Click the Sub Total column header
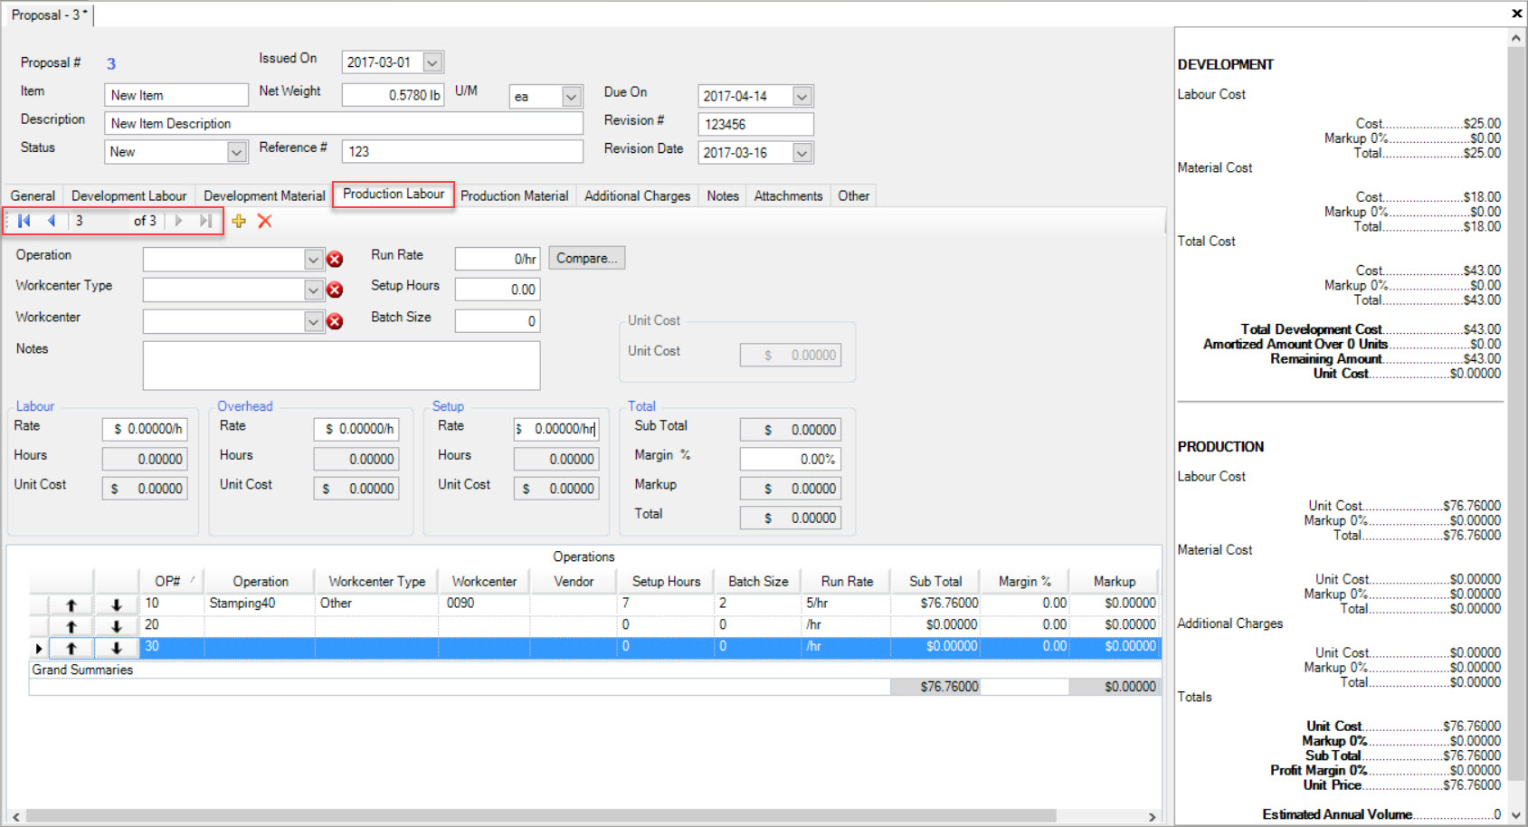The width and height of the screenshot is (1528, 827). [x=935, y=581]
